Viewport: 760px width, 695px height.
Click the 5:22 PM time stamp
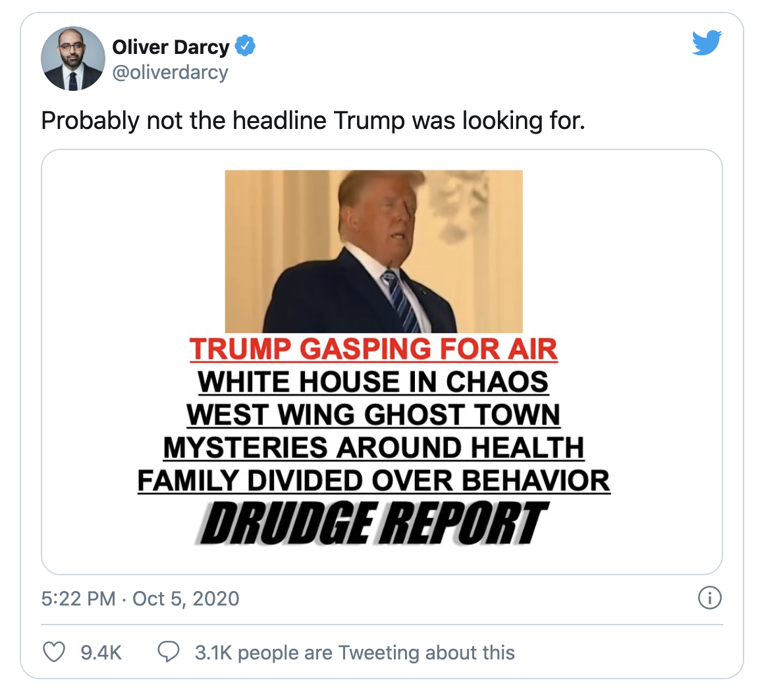tap(78, 599)
